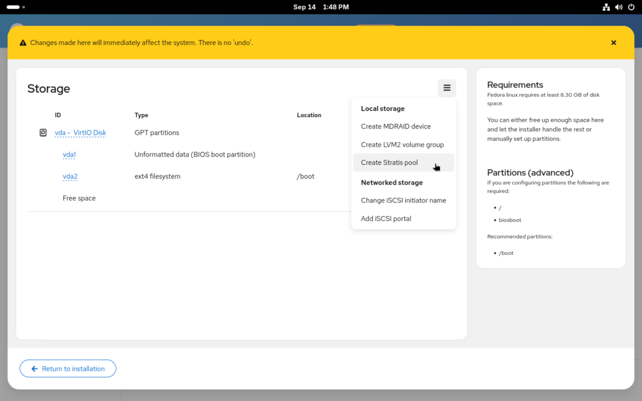Open the vda2 partition link
642x401 pixels.
coord(70,176)
